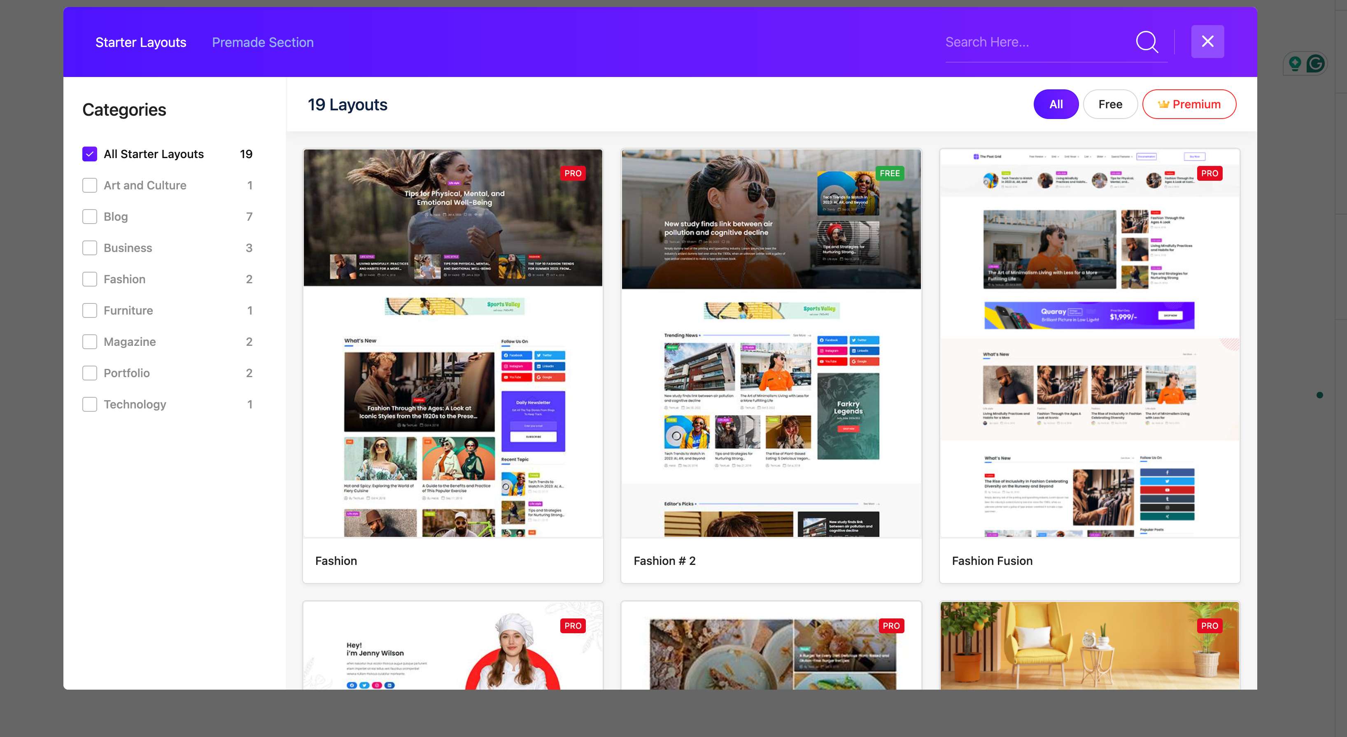Viewport: 1347px width, 737px height.
Task: Check the Art and Culture category
Action: tap(89, 185)
